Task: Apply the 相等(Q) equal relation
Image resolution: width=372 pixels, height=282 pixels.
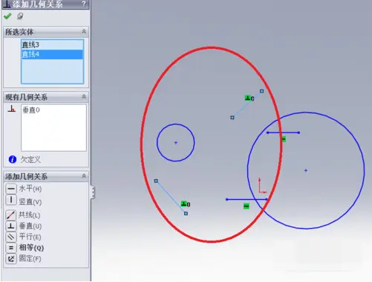Action: (x=25, y=247)
